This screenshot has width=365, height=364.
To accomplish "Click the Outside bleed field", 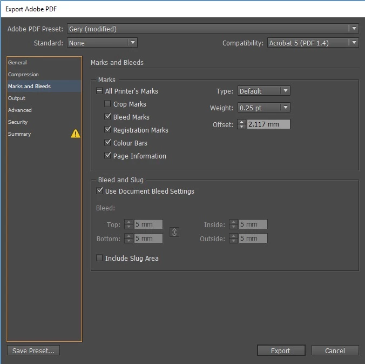I will [253, 239].
